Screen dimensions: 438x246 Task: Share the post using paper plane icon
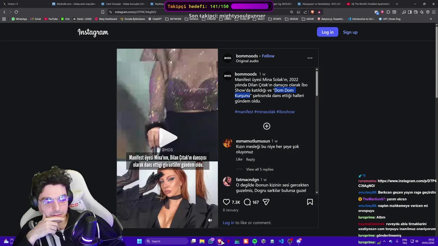pos(266,202)
